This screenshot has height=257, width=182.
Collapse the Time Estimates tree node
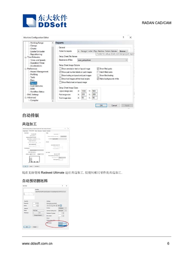26,57
